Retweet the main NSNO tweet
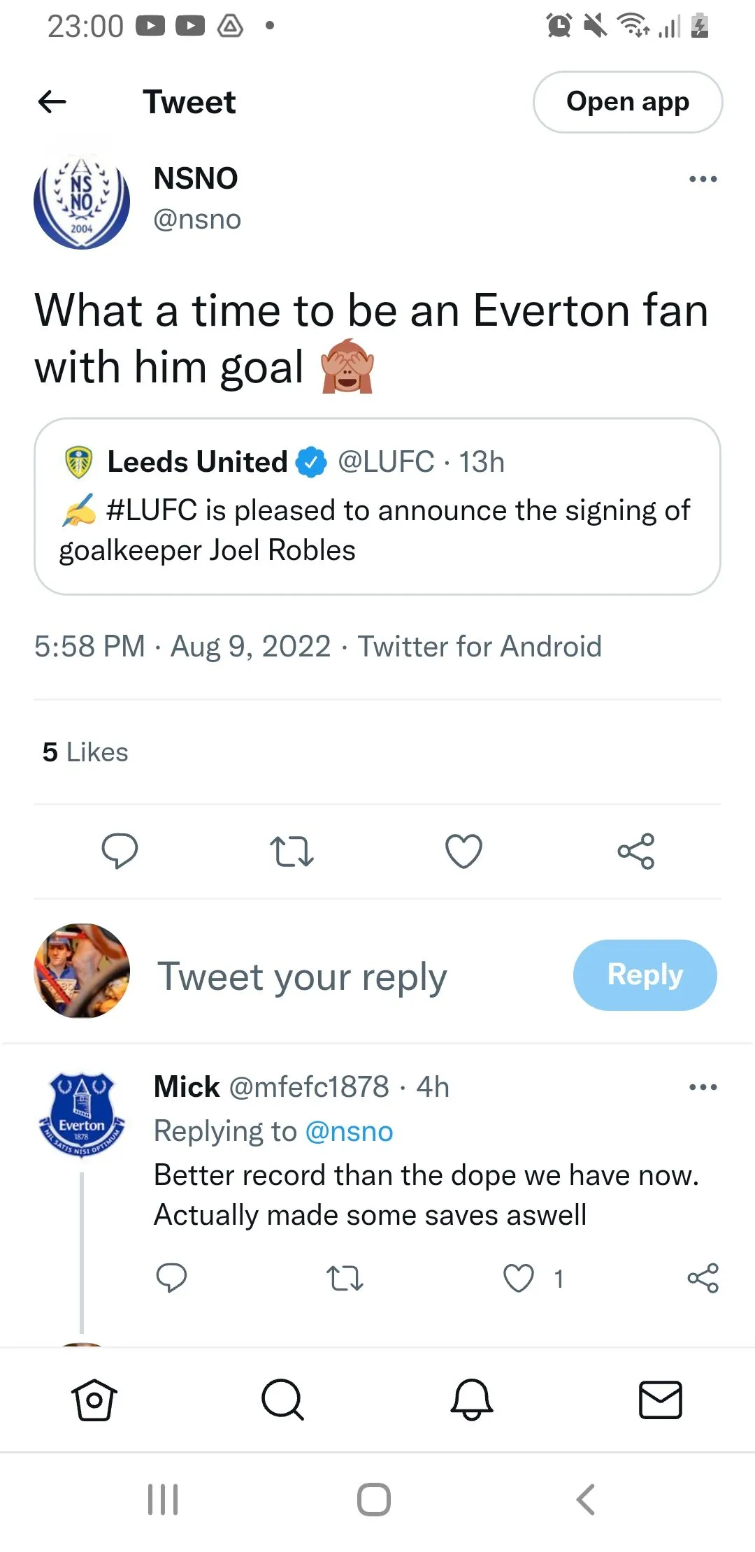 click(x=292, y=851)
